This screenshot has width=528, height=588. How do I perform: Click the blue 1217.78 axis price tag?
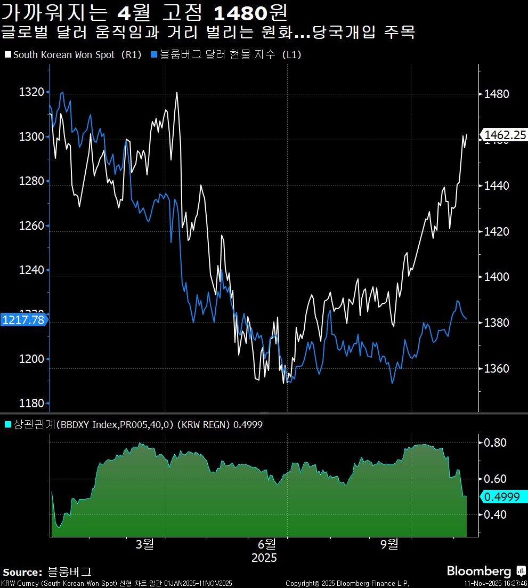22,319
